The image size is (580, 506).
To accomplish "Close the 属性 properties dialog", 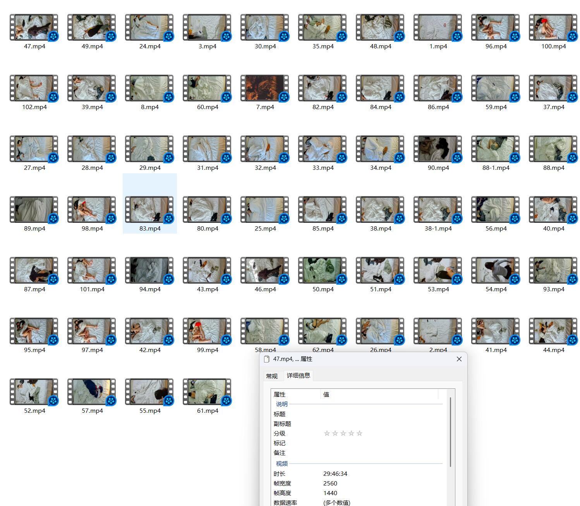I will 459,359.
